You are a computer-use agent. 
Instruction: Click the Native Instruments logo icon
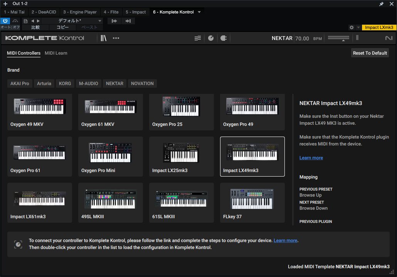[x=389, y=38]
